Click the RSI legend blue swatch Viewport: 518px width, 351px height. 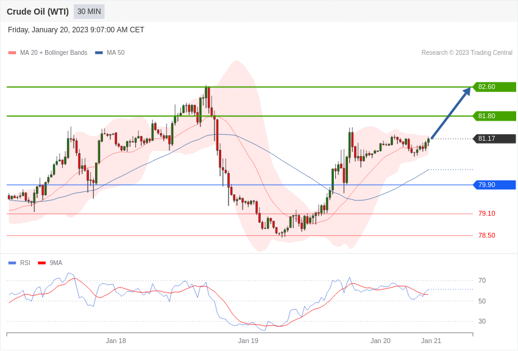12,263
